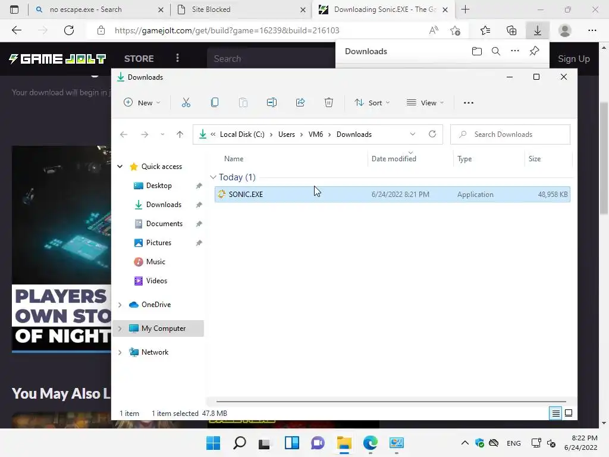This screenshot has height=457, width=609.
Task: Open downloads folder icon in Edge Downloads panel
Action: click(x=477, y=51)
